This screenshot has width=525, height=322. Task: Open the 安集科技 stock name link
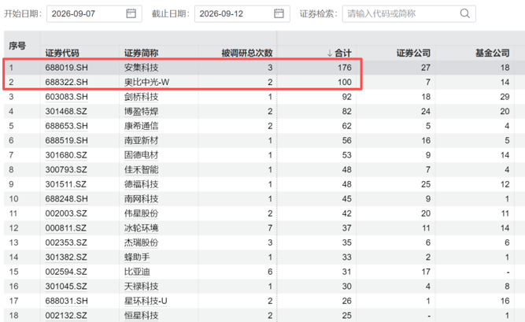coord(142,68)
